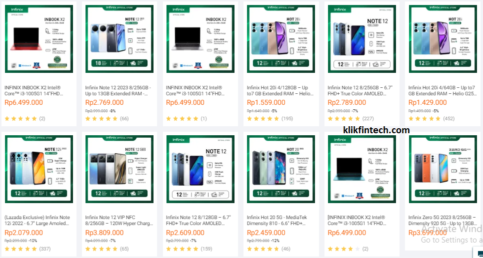Click the Lazada Exclusive Infinix Note 12i title
Image resolution: width=483 pixels, height=258 pixels.
[37, 221]
